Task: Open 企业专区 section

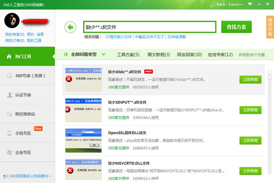Action: coord(27,152)
